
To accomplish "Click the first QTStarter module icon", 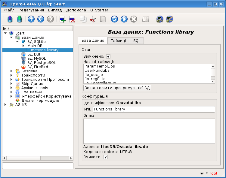I will point(160,19).
